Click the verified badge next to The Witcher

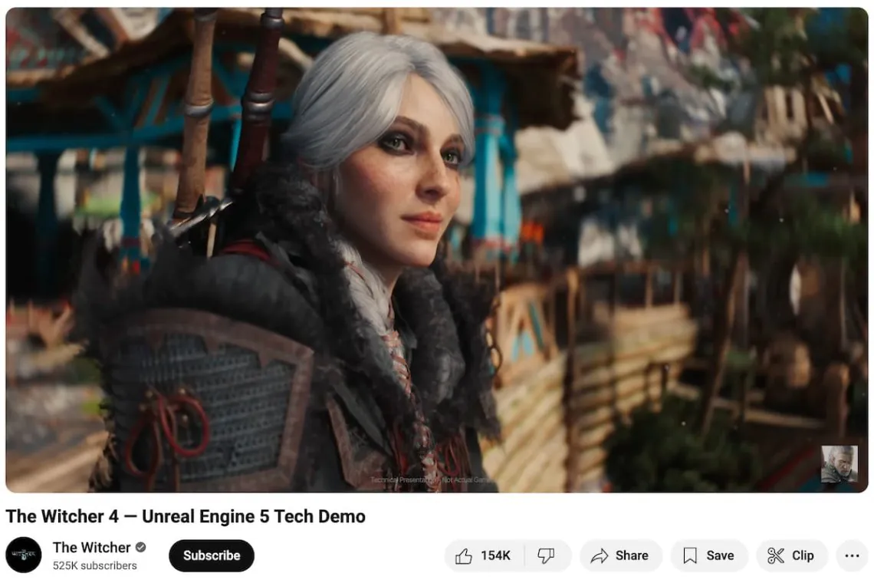click(x=141, y=547)
